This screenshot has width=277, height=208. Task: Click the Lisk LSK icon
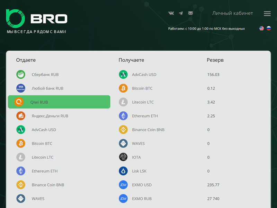click(x=123, y=171)
